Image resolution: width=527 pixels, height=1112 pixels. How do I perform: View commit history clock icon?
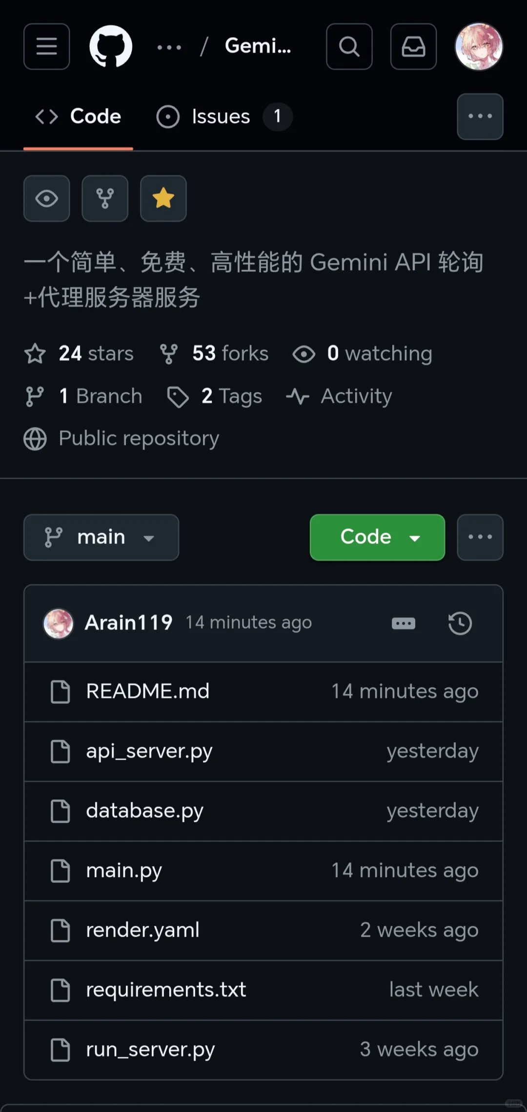[460, 623]
